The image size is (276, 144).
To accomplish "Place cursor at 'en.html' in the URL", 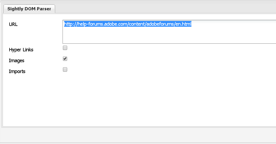I will (184, 24).
